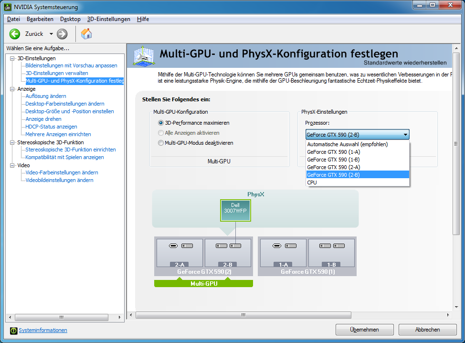Open the Bearbeiten menu
This screenshot has height=343, width=465.
(40, 19)
